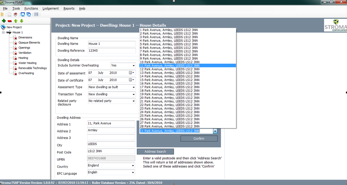Click the blank new document toolbar icon
Viewport: 347px width, 185px height.
pos(9,15)
